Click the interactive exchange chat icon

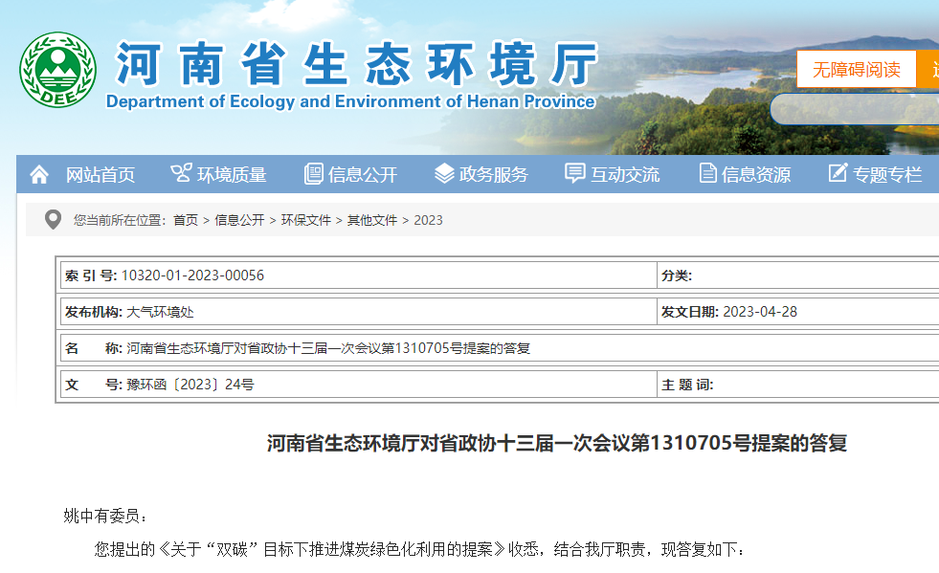[574, 173]
